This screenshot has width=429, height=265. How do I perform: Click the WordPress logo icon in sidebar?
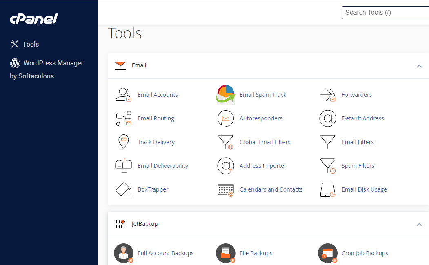(x=15, y=63)
